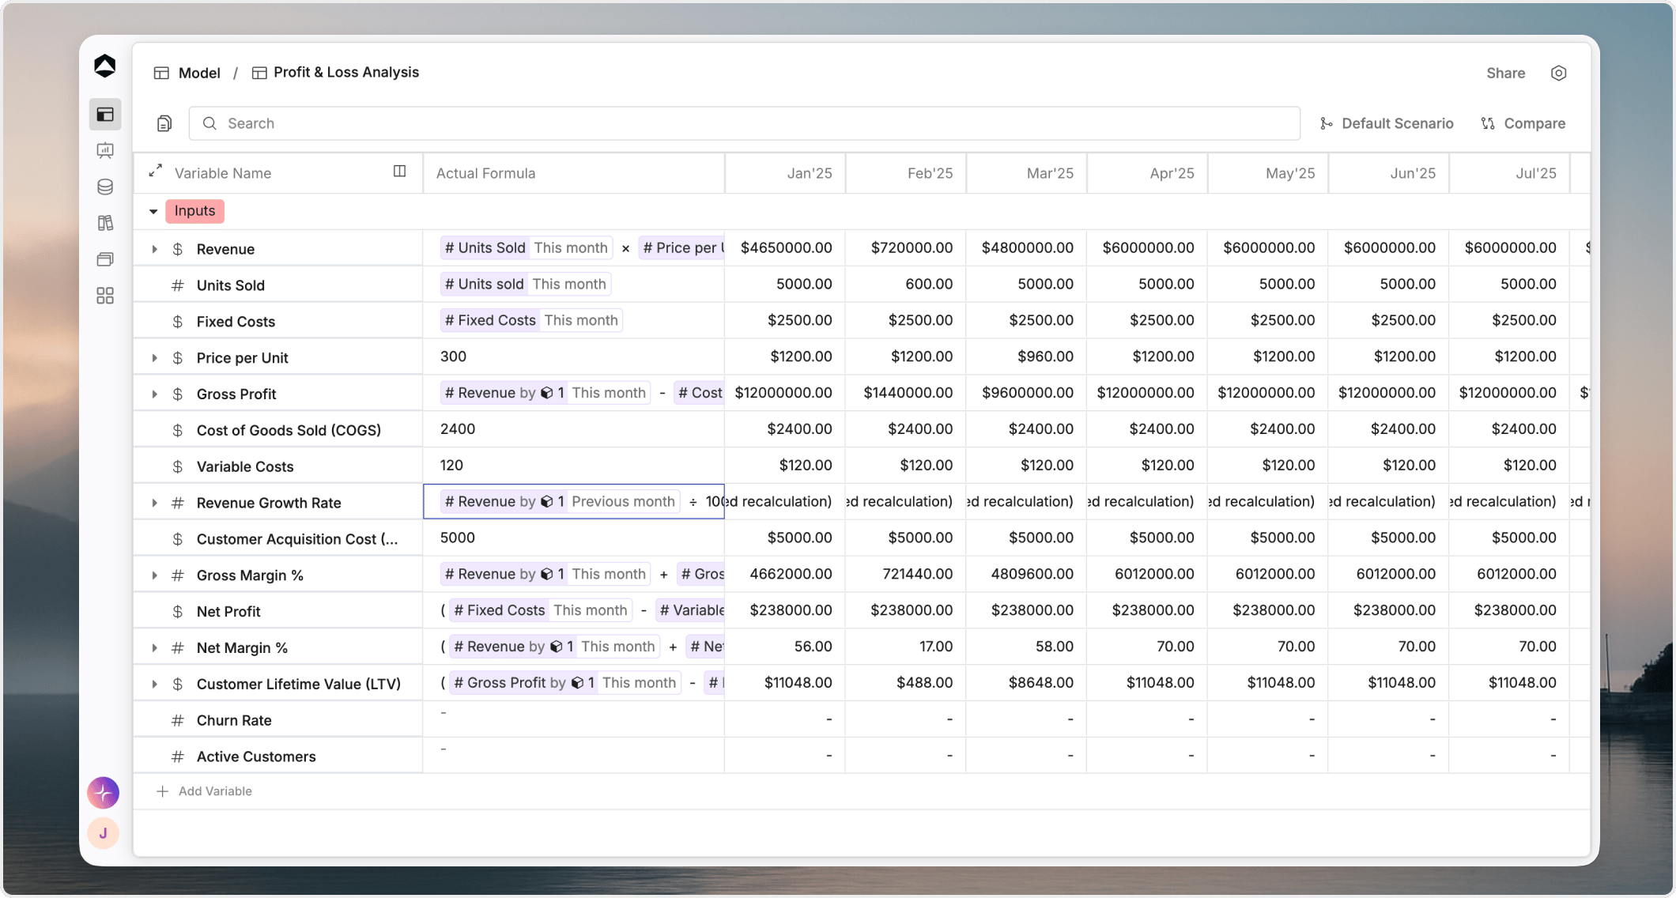The height and width of the screenshot is (898, 1676).
Task: Select the Revenue Growth Rate formula cell
Action: [574, 501]
